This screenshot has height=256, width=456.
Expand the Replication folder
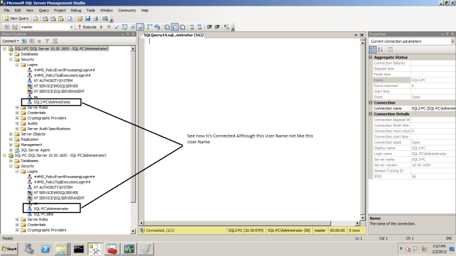[11, 140]
